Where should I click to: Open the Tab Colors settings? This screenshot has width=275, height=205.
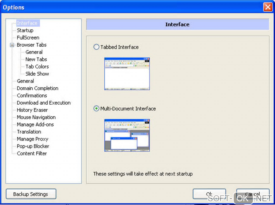pyautogui.click(x=37, y=66)
